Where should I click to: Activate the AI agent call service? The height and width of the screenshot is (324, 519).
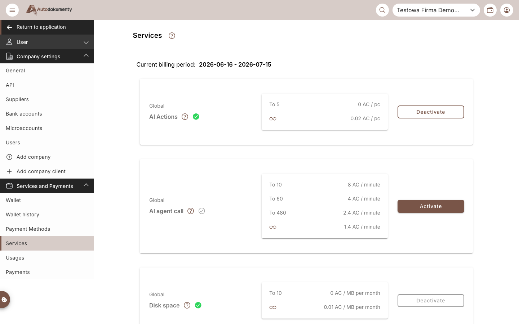pos(431,206)
